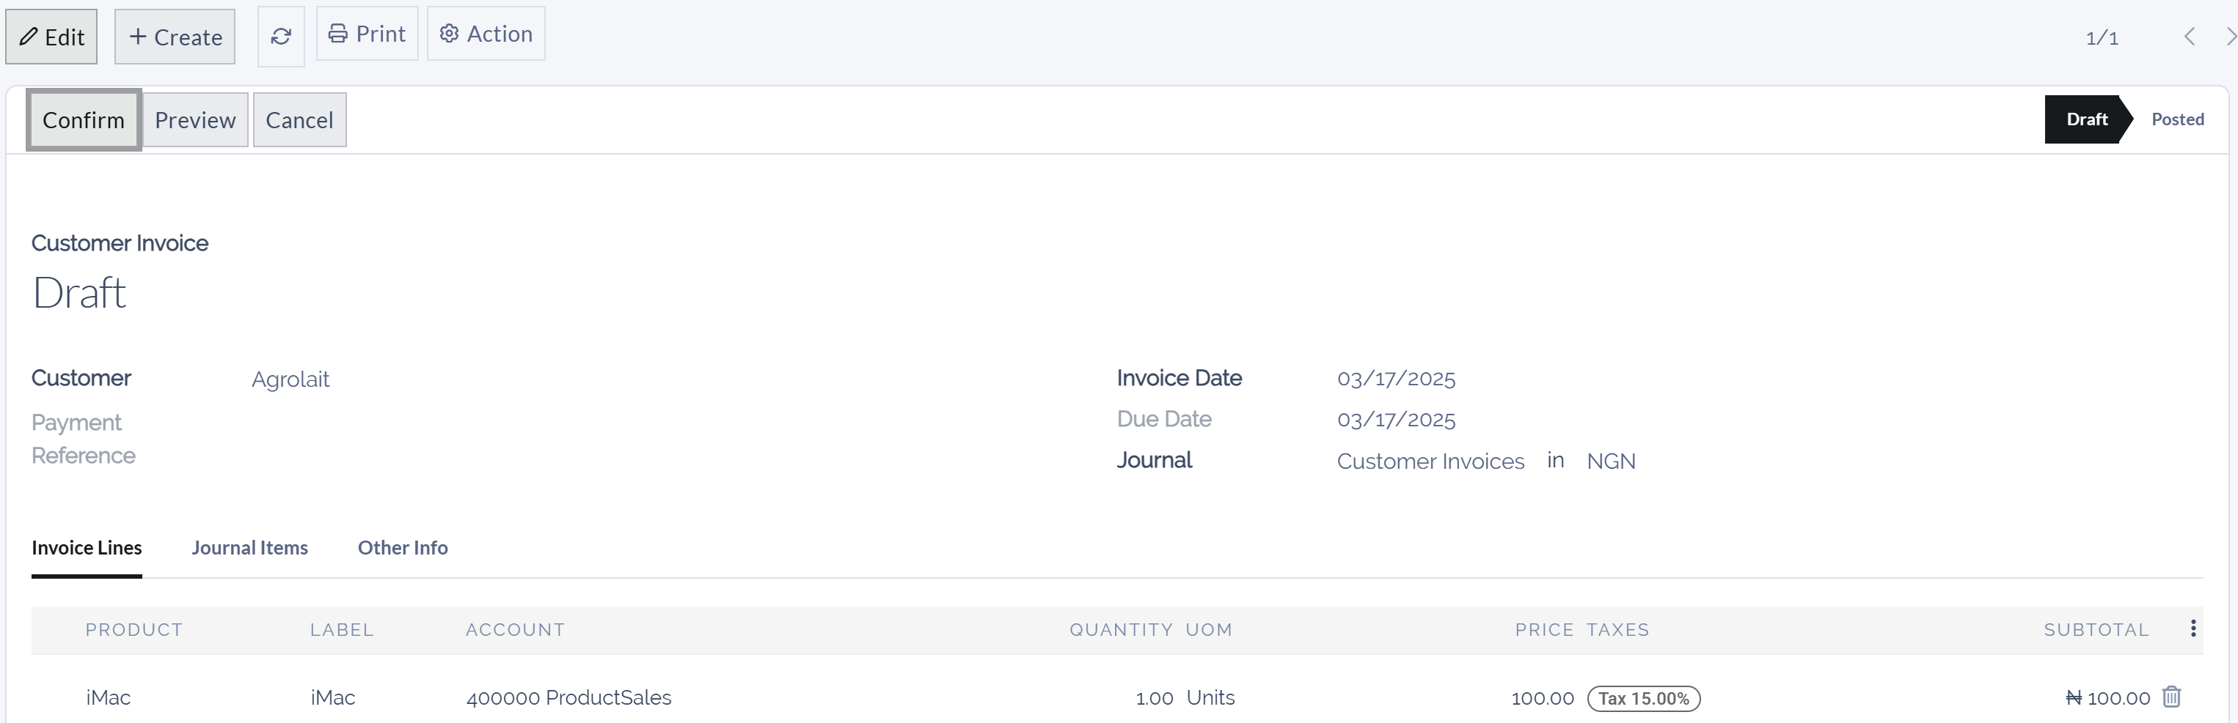
Task: Open the Action gear icon menu
Action: (x=449, y=33)
